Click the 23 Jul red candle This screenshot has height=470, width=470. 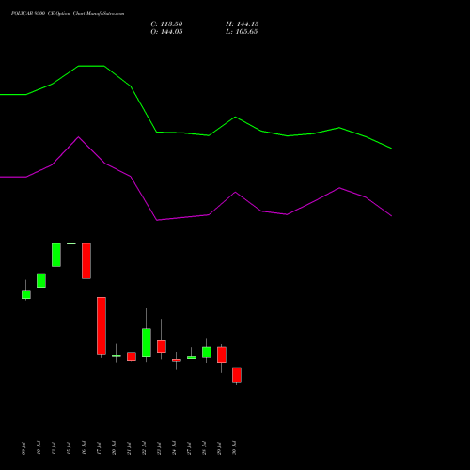click(162, 347)
